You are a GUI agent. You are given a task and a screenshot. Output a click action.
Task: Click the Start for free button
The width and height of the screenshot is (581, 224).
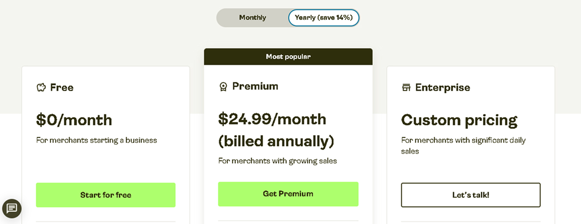tap(106, 195)
